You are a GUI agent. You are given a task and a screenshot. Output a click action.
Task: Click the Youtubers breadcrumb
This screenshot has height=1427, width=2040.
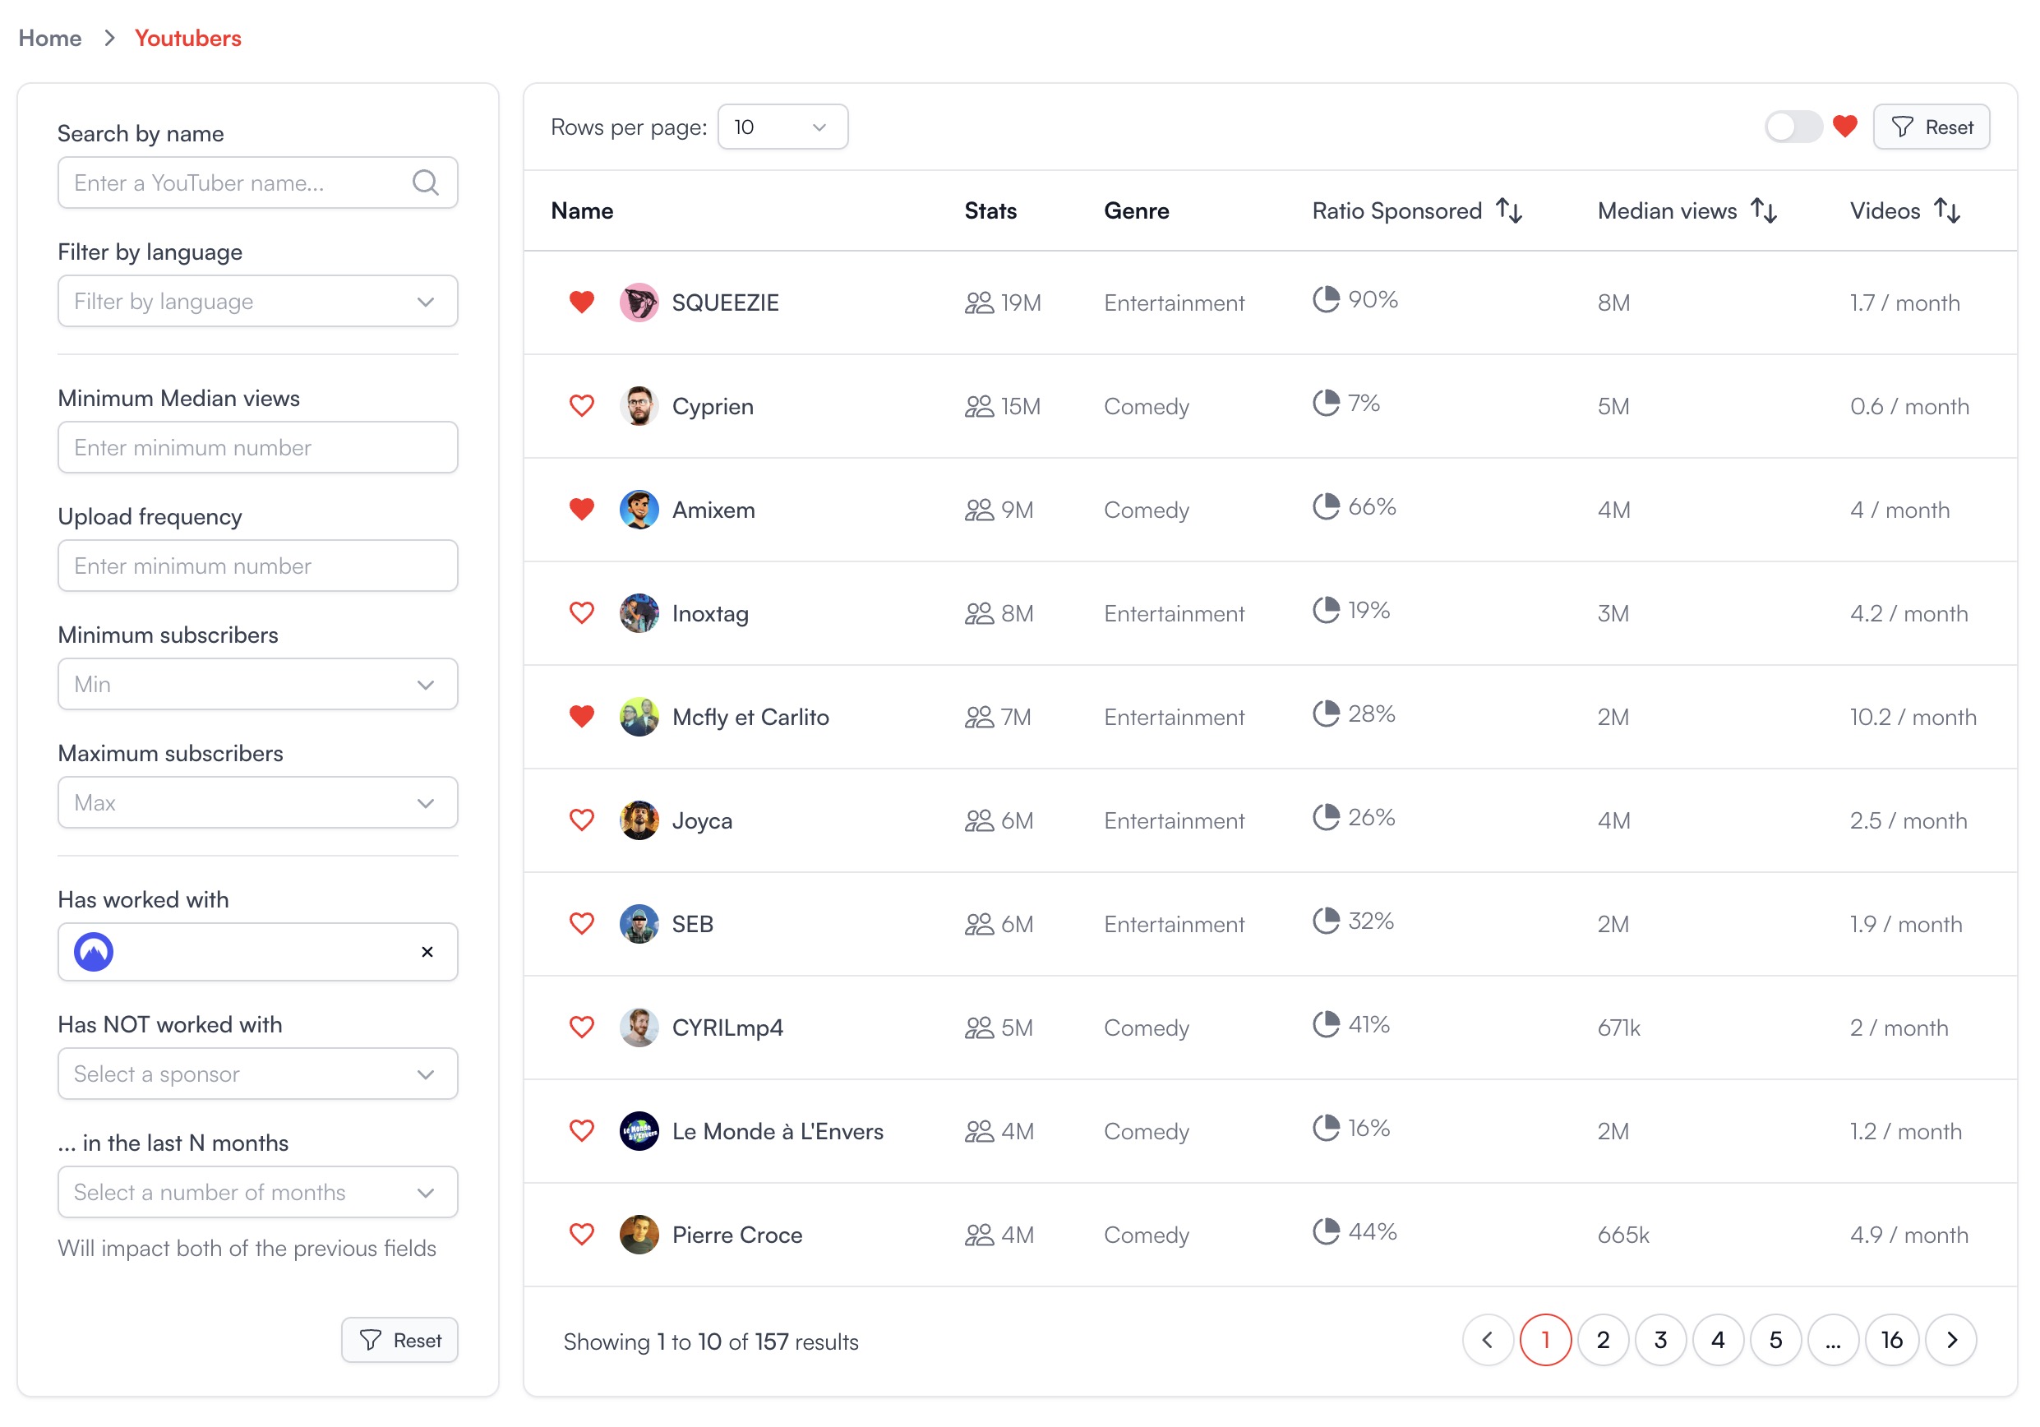[188, 38]
